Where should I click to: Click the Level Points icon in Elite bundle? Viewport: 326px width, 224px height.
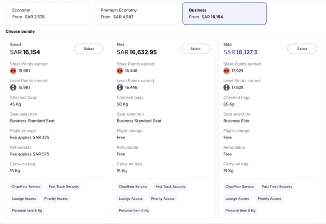[226, 88]
